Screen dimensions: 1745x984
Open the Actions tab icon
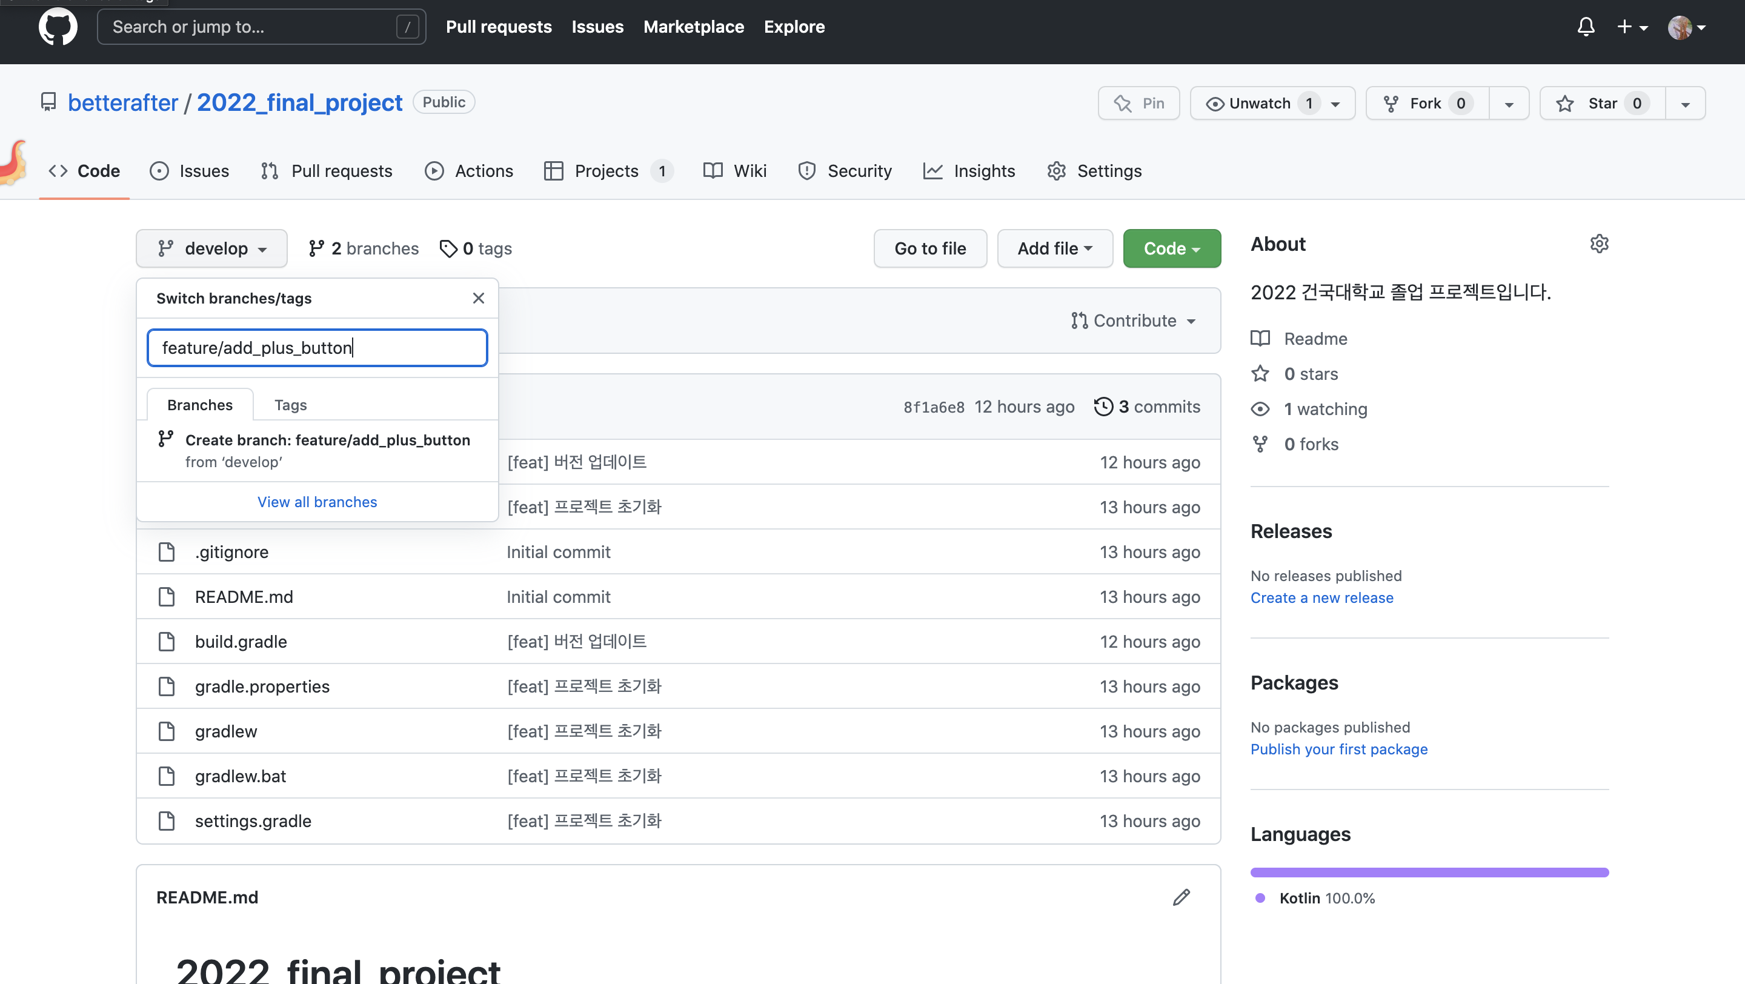pos(434,171)
